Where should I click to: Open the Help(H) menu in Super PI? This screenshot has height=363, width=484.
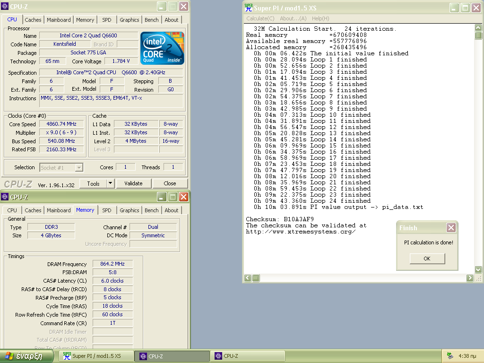[320, 18]
